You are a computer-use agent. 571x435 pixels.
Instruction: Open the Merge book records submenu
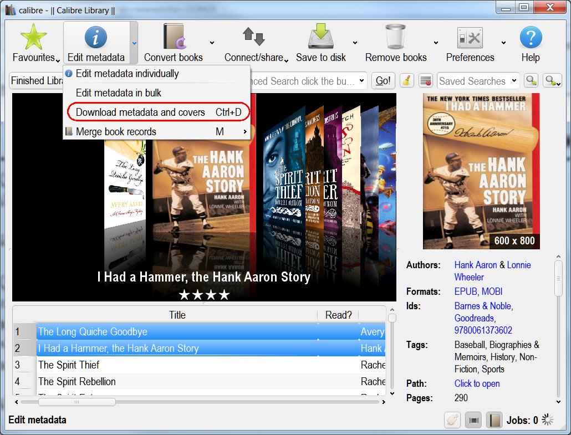coord(156,131)
